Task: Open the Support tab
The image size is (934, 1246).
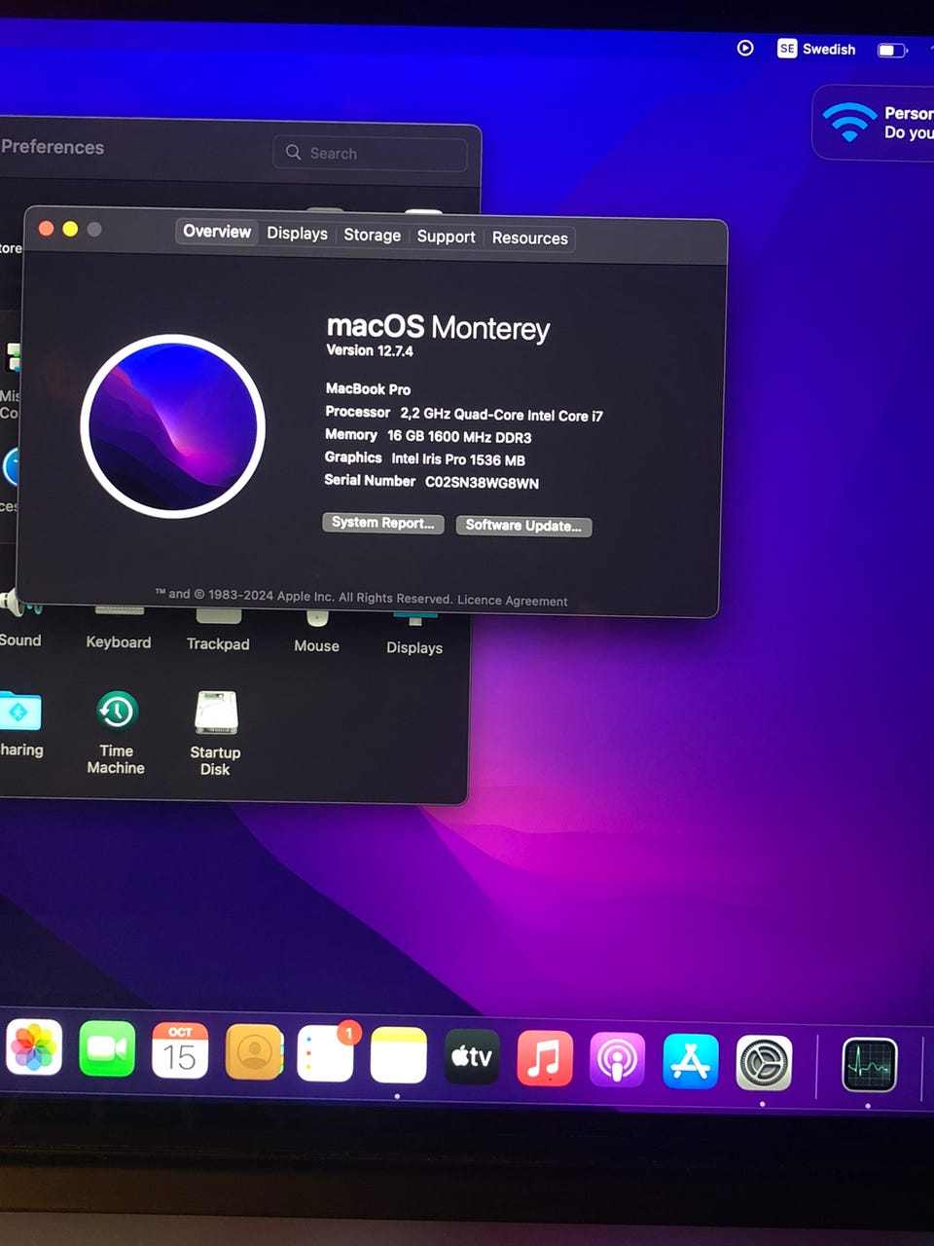Action: click(x=446, y=237)
